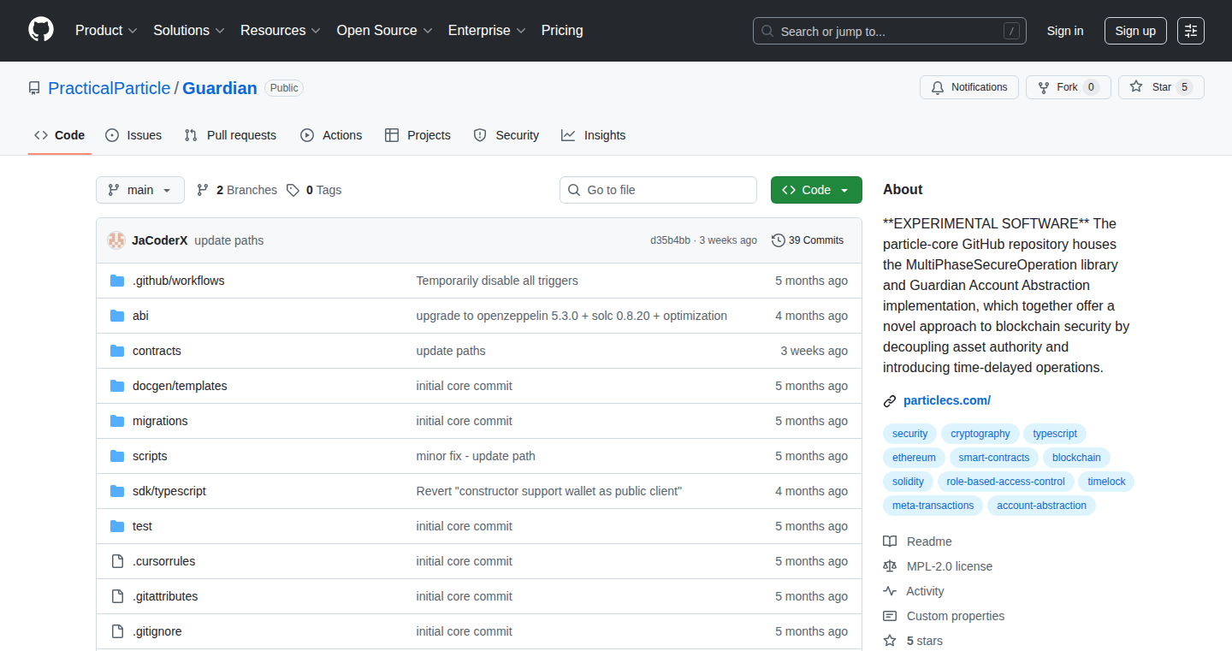This screenshot has width=1232, height=651.
Task: Click the Notifications button
Action: pyautogui.click(x=969, y=87)
